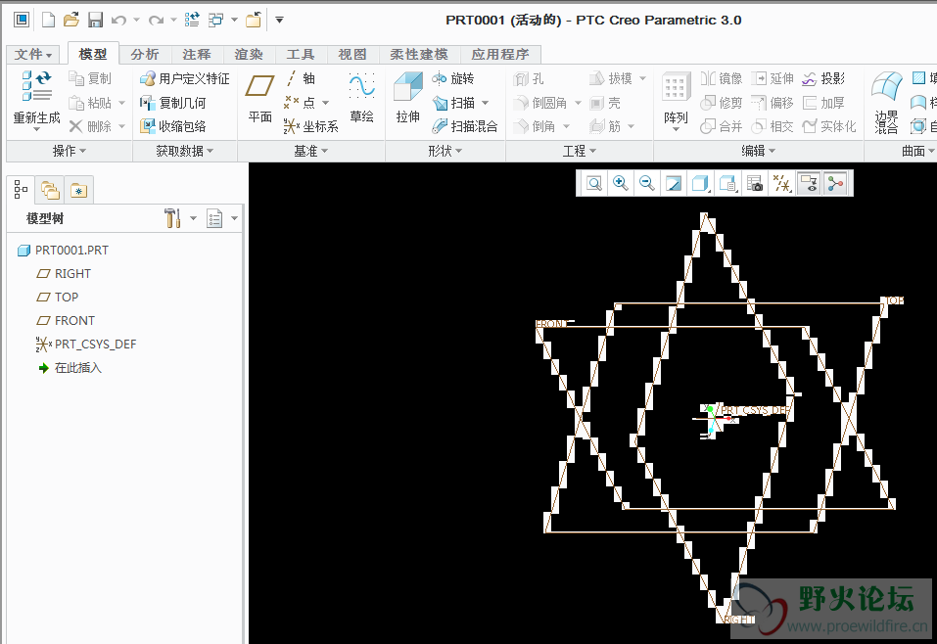Save the model with the floppy disk icon
The image size is (937, 644).
click(x=95, y=20)
